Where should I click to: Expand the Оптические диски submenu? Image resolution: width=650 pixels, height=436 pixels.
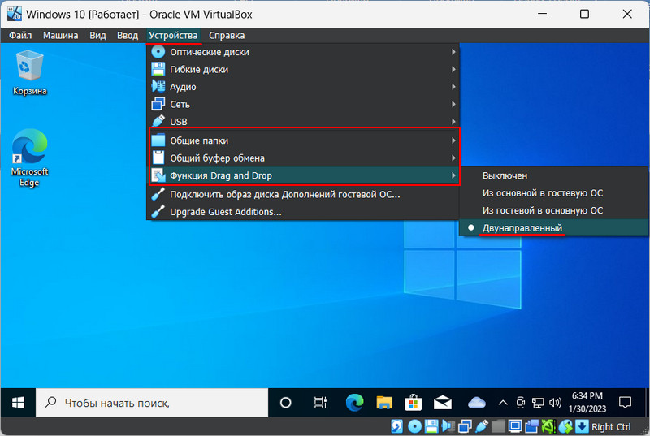tap(303, 52)
